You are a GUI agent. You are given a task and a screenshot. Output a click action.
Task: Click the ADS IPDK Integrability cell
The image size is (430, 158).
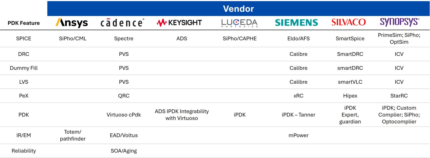click(182, 115)
